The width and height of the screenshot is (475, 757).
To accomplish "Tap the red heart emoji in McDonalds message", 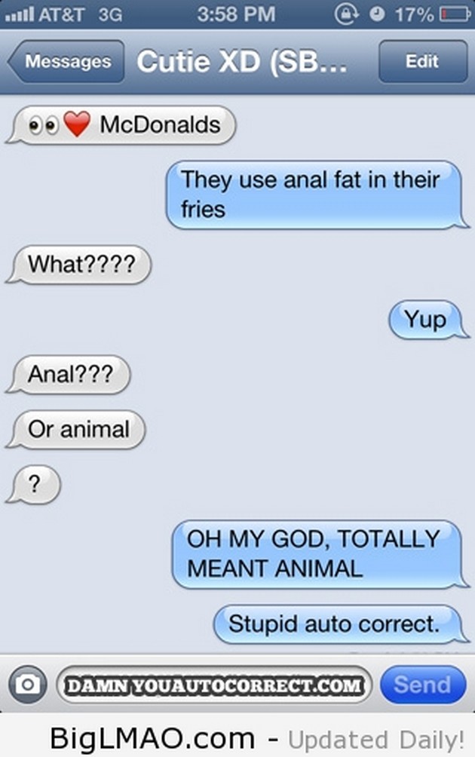I will point(77,124).
